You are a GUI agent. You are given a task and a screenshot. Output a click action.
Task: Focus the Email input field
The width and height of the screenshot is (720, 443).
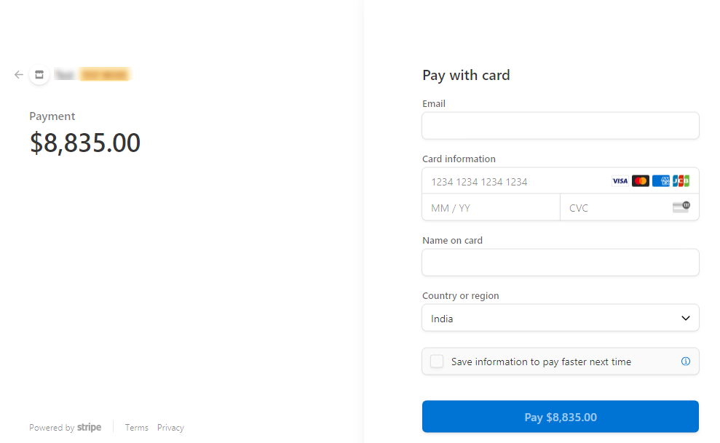point(560,126)
